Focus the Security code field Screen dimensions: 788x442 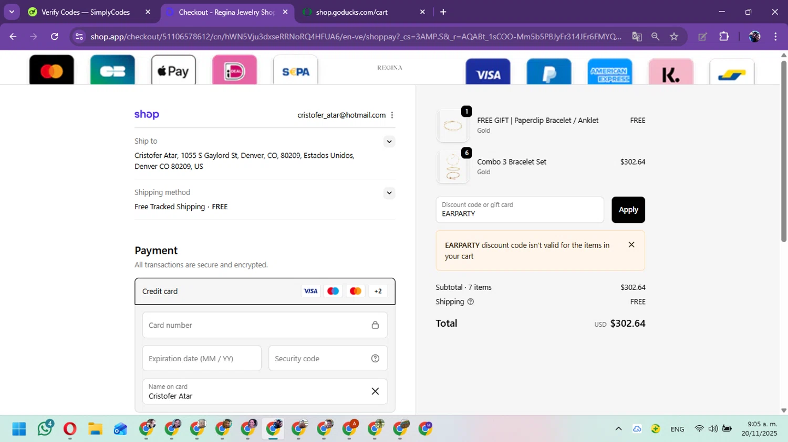[x=328, y=359]
